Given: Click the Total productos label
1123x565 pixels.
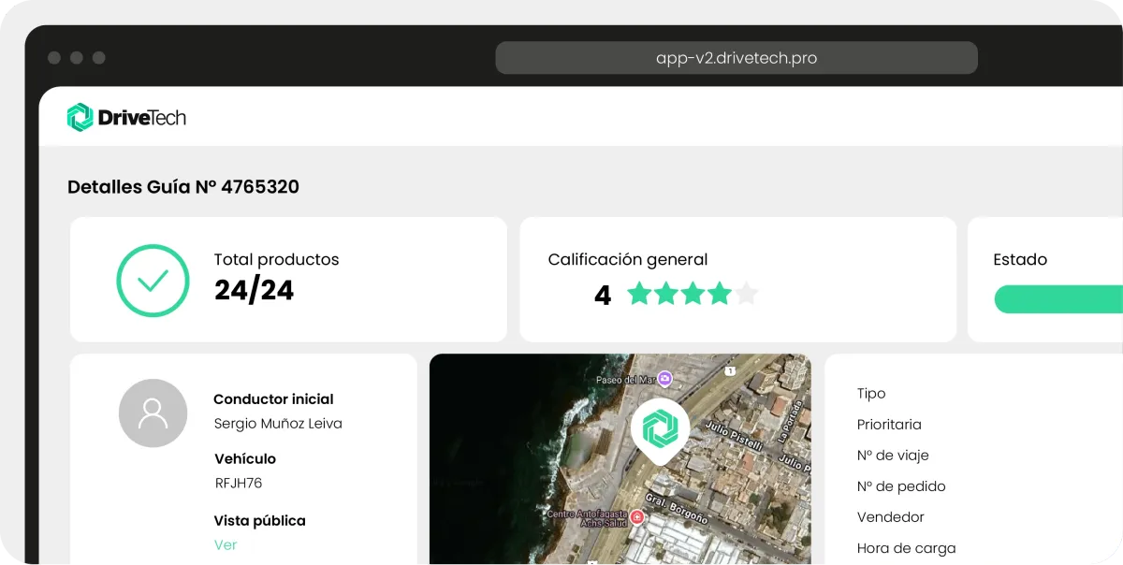Looking at the screenshot, I should point(276,259).
